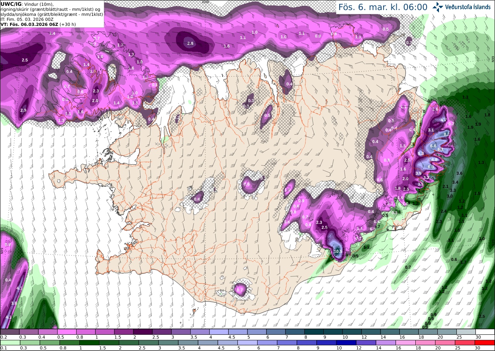Click the "8.2" value in the East Fjords
Viewport: 495px width, 351px height.
click(x=446, y=134)
